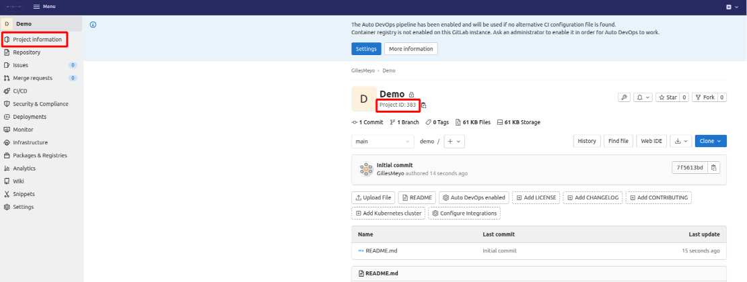The height and width of the screenshot is (282, 747).
Task: Open project Settings in the sidebar
Action: [x=23, y=207]
